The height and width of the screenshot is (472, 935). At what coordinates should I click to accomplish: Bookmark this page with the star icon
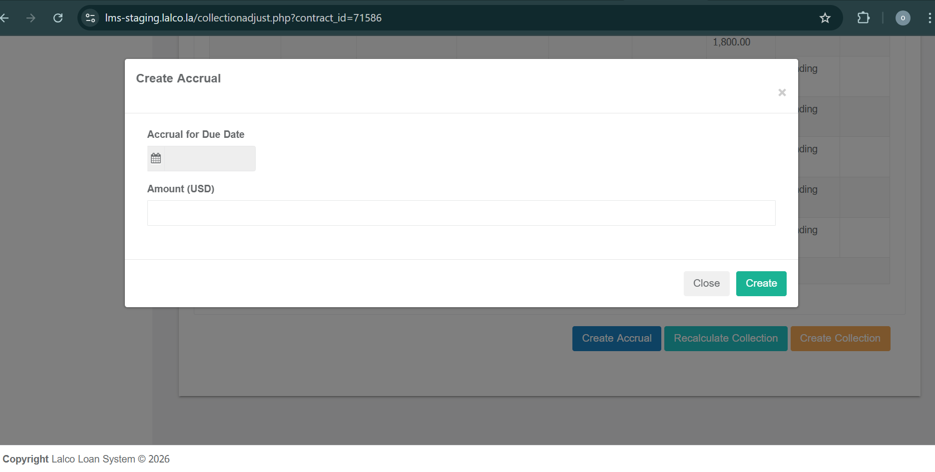pyautogui.click(x=825, y=18)
